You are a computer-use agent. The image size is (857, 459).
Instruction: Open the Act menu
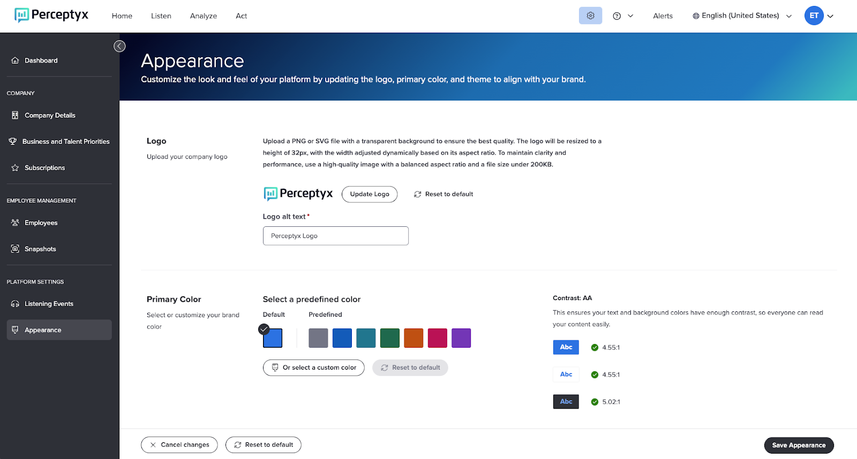point(242,16)
